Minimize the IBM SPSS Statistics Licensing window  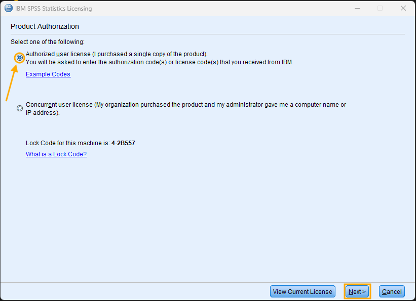coord(357,8)
